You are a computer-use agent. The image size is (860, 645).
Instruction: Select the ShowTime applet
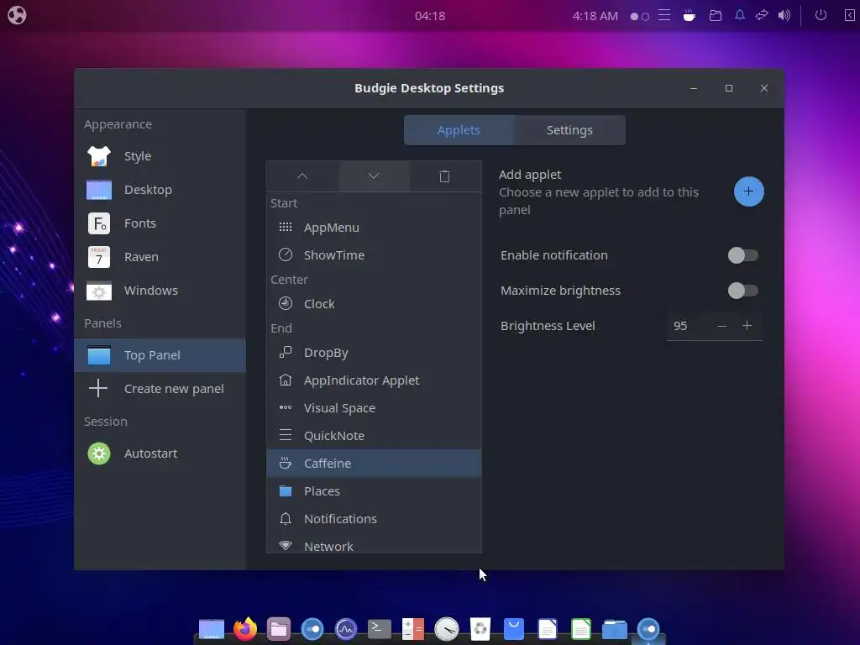[x=374, y=255]
